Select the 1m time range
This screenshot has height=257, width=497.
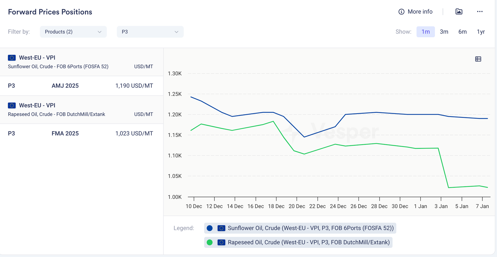(425, 32)
